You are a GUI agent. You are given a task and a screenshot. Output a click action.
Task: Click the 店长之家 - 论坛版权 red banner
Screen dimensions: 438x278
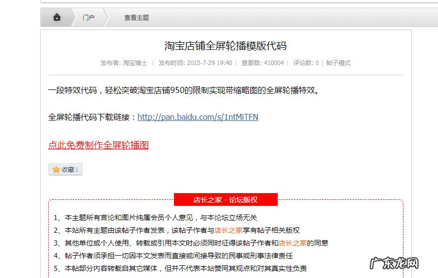click(x=226, y=200)
